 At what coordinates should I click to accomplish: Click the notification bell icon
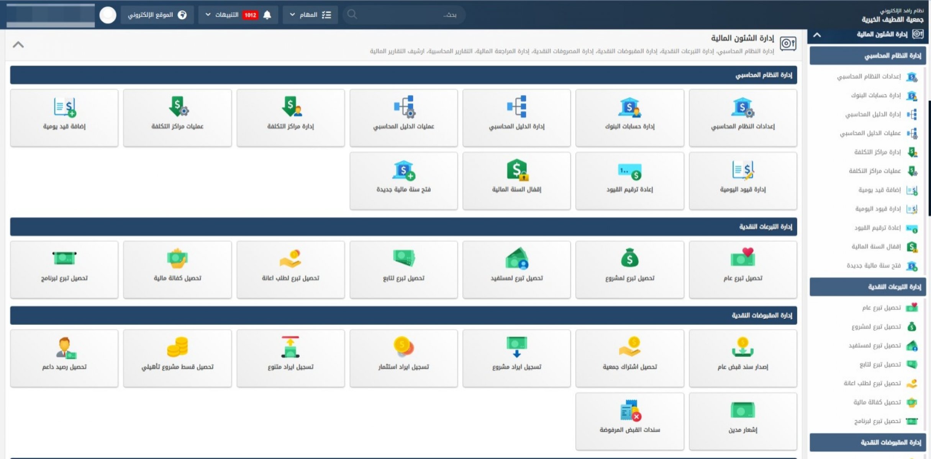[267, 15]
